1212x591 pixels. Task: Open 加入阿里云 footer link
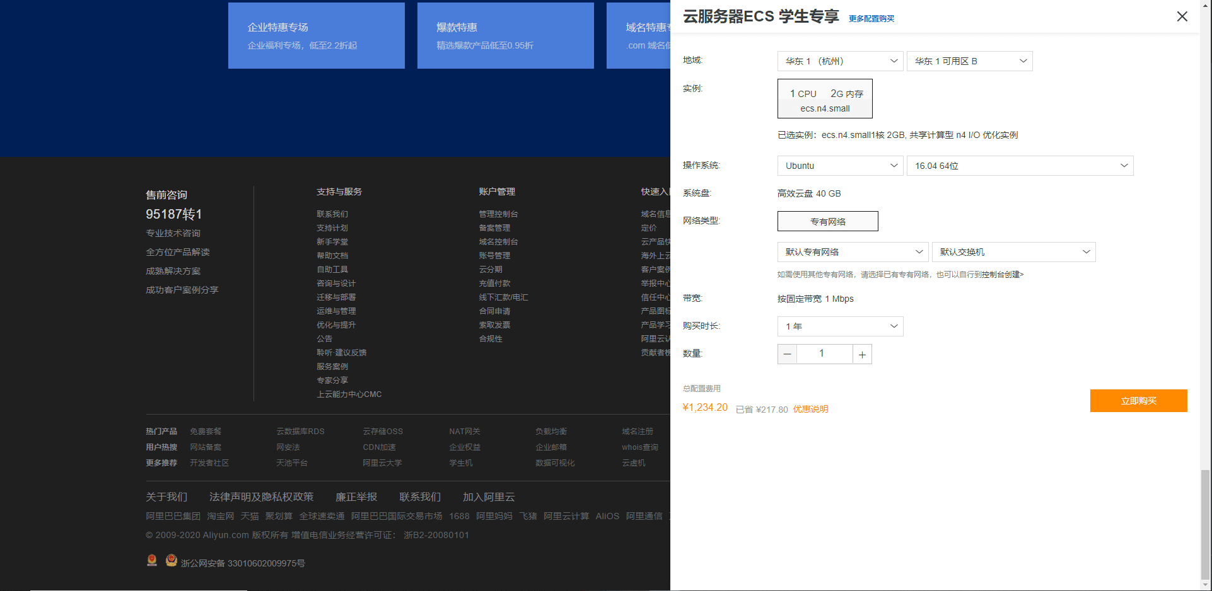489,497
